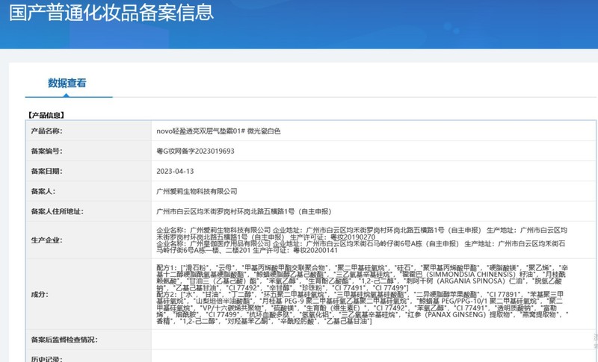
Task: Click the 成分 label cell
Action: [88, 294]
